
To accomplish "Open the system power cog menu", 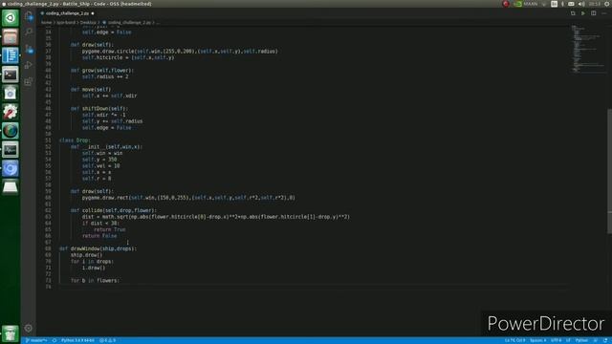I will 607,4.
